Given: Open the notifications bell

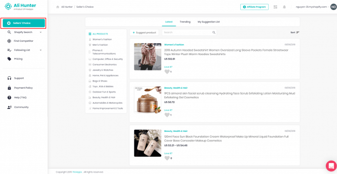Looking at the screenshot, I should 285,7.
